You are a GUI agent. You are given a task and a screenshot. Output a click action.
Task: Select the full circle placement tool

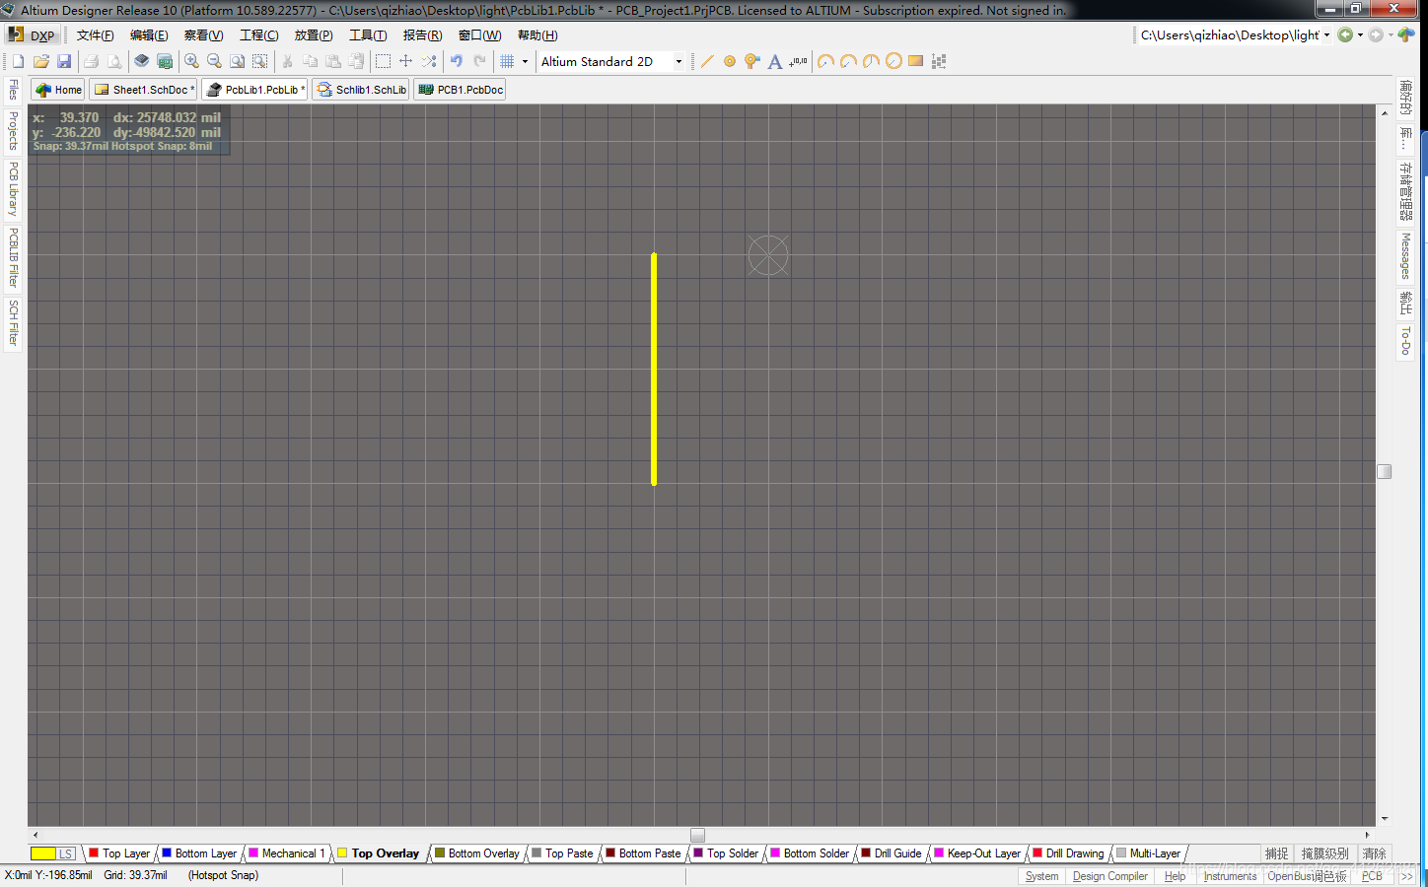pos(893,61)
